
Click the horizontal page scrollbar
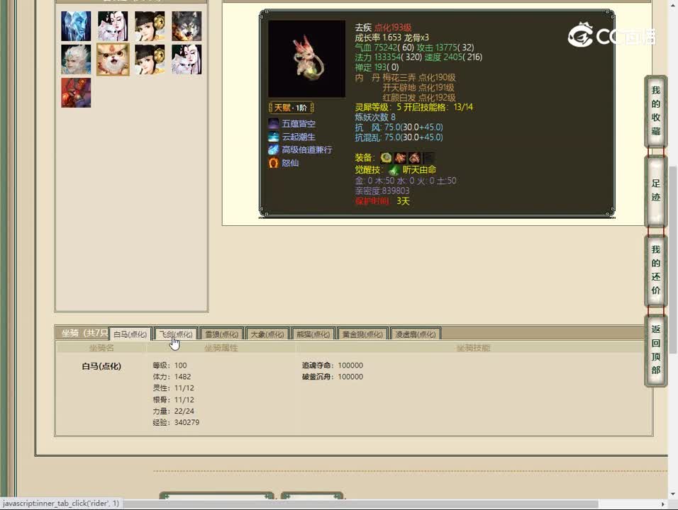pos(361,504)
